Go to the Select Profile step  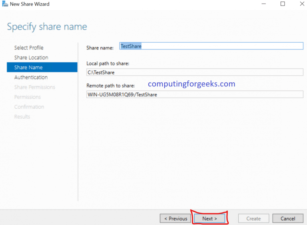tap(29, 48)
